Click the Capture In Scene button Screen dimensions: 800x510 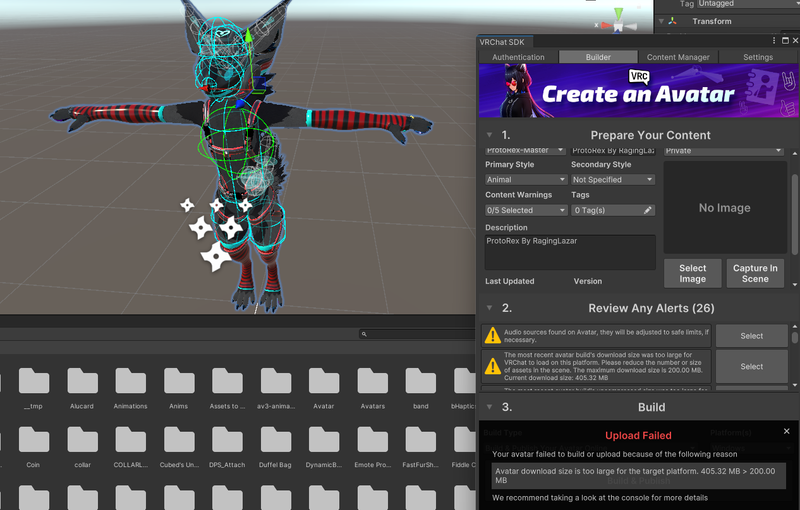[755, 273]
